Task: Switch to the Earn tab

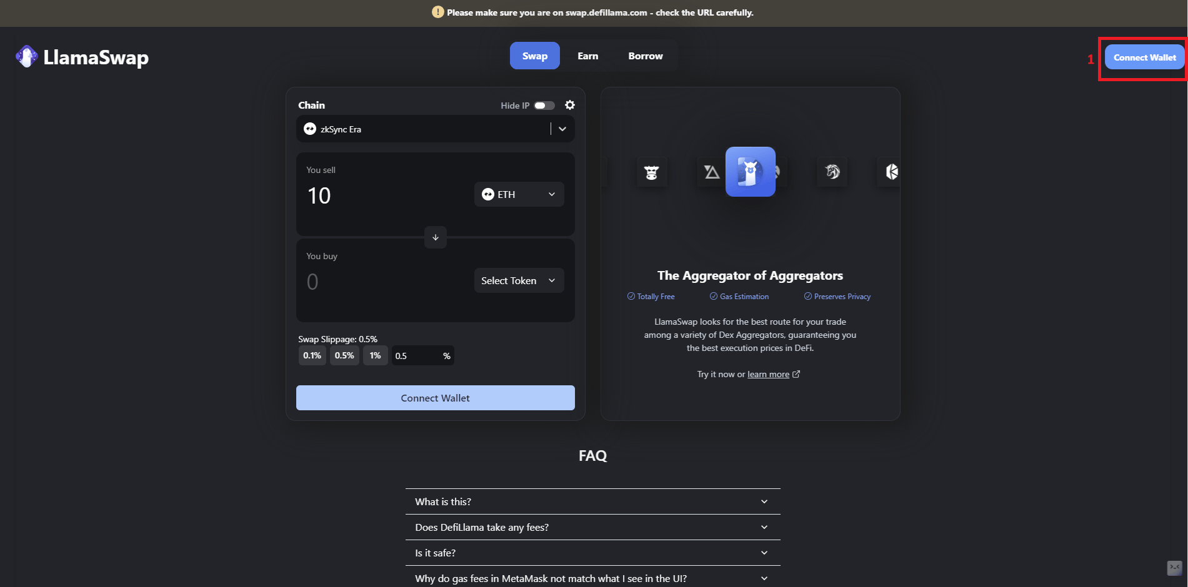Action: 587,56
